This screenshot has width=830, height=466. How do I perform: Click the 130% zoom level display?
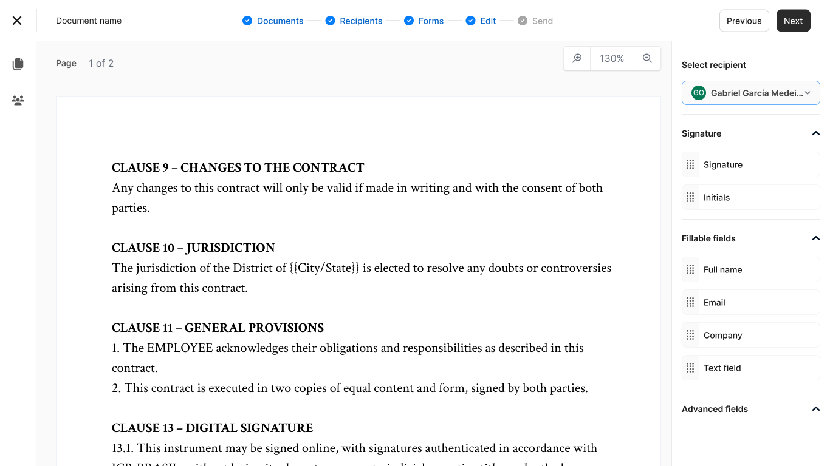(611, 58)
